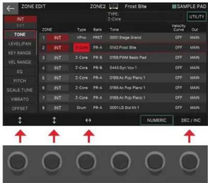
Task: Select tone 0001:LD Std Kit 1
Action: (124, 108)
